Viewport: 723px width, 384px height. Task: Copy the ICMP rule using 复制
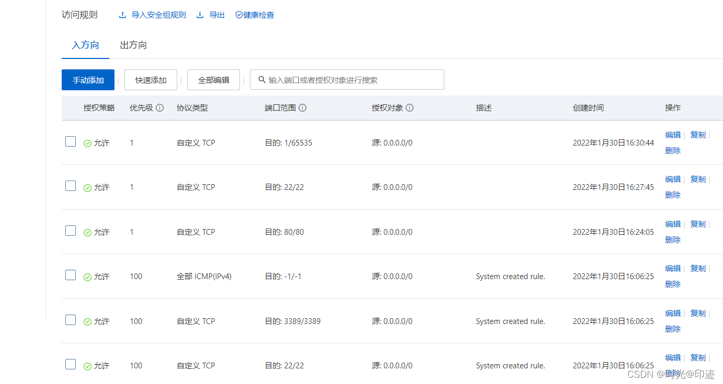click(697, 268)
